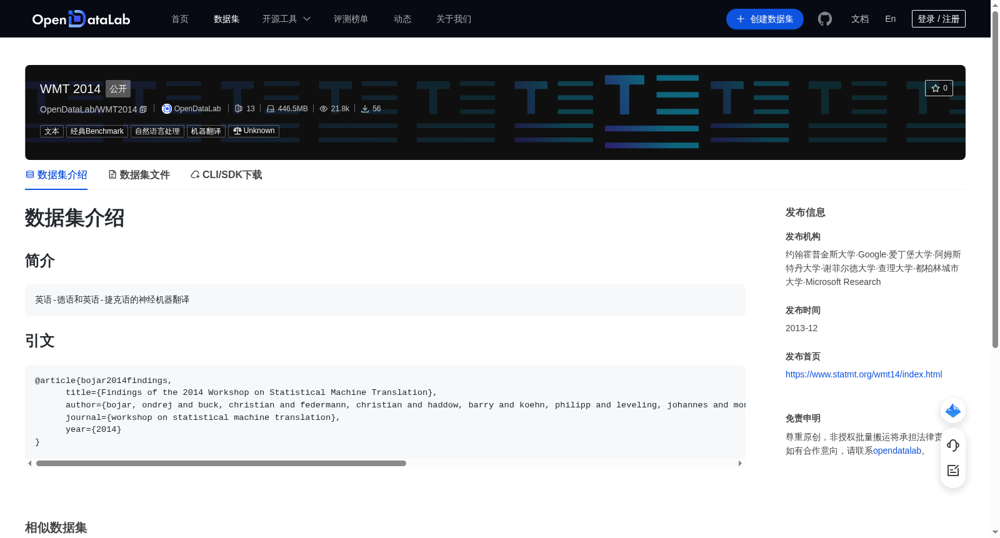Viewport: 1000px width, 538px height.
Task: Click the 创建数据集 button
Action: 765,19
